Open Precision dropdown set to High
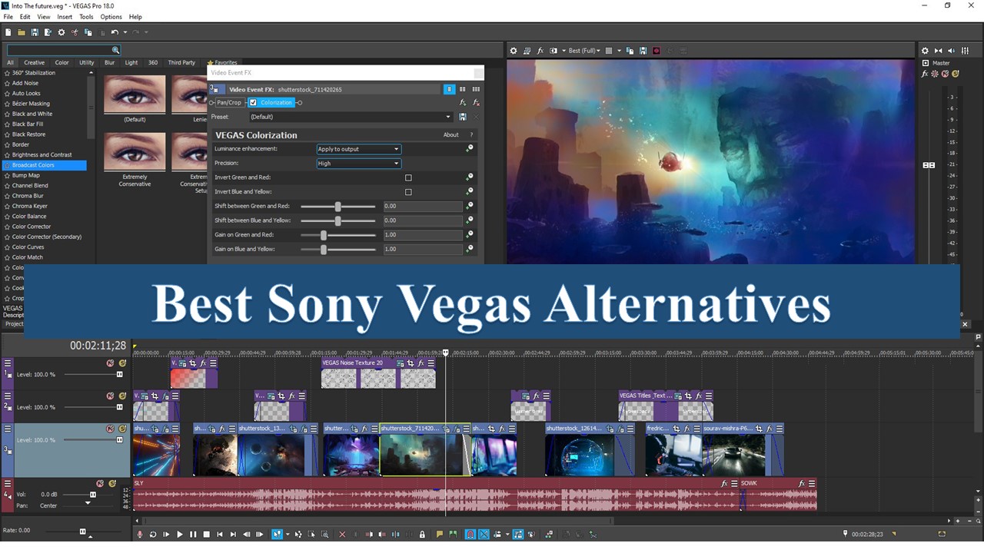 pos(359,164)
